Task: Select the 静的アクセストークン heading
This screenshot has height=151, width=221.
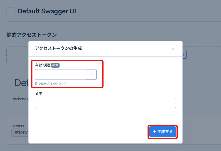Action: coord(31,35)
